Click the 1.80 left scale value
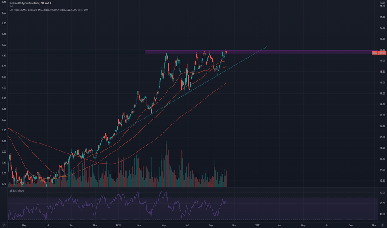387x228 pixels. [x=4, y=34]
